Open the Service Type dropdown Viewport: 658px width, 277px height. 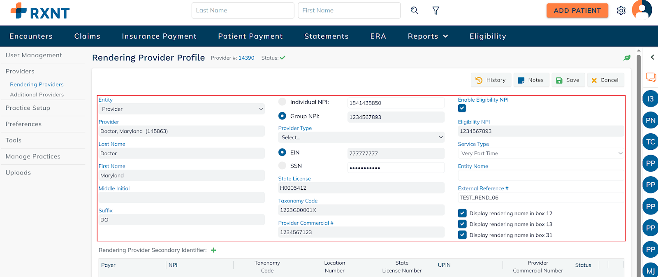pos(540,154)
